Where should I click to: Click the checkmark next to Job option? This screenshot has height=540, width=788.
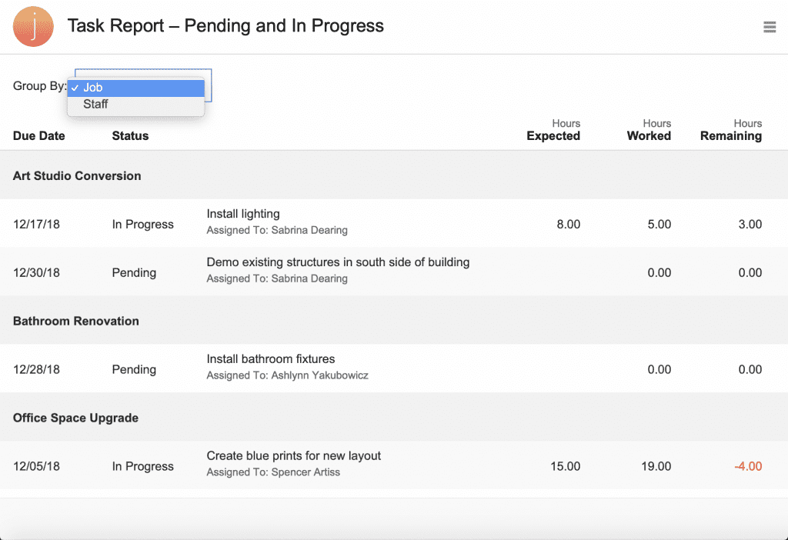tap(78, 87)
